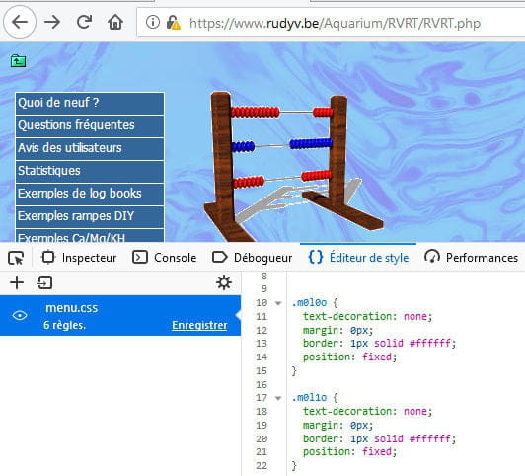Go back using the browser back arrow
This screenshot has height=476, width=525.
click(19, 23)
